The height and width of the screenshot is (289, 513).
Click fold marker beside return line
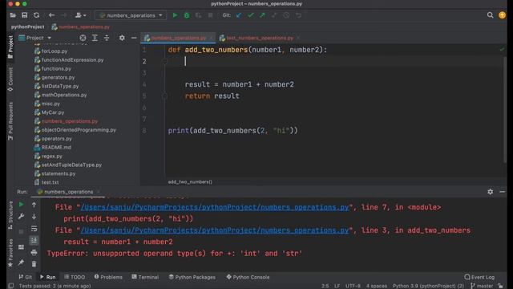pos(165,96)
